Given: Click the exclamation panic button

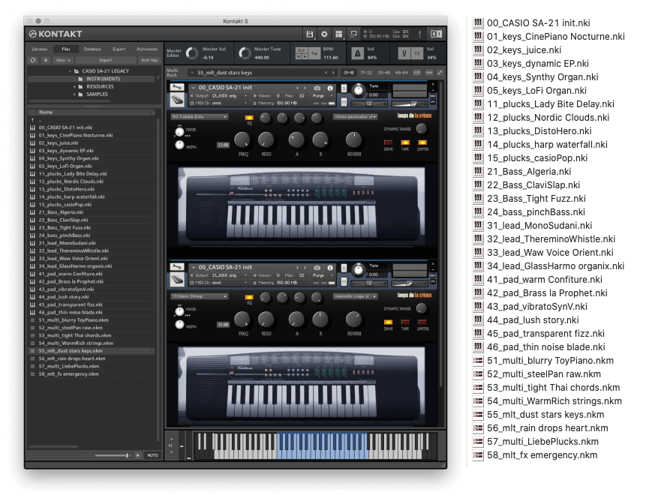Looking at the screenshot, I should coord(420,34).
